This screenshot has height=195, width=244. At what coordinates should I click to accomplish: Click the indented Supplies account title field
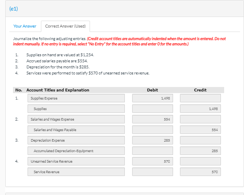click(x=76, y=109)
